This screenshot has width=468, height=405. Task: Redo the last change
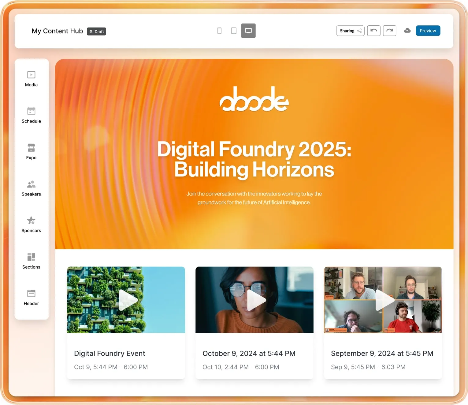[x=389, y=31]
